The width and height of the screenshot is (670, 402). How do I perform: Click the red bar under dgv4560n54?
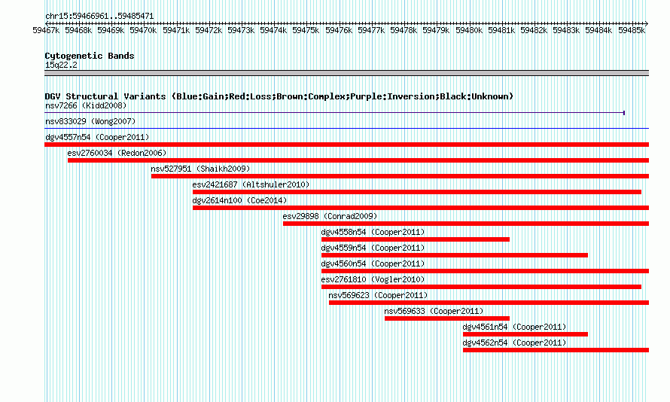485,271
